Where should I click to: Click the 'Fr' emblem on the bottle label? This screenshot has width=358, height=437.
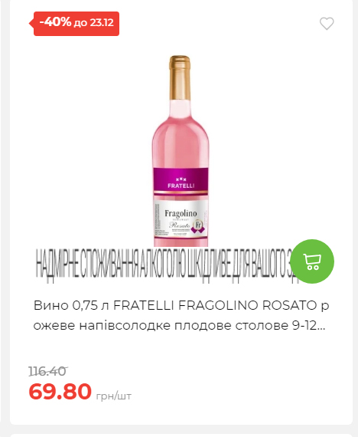[x=198, y=225]
